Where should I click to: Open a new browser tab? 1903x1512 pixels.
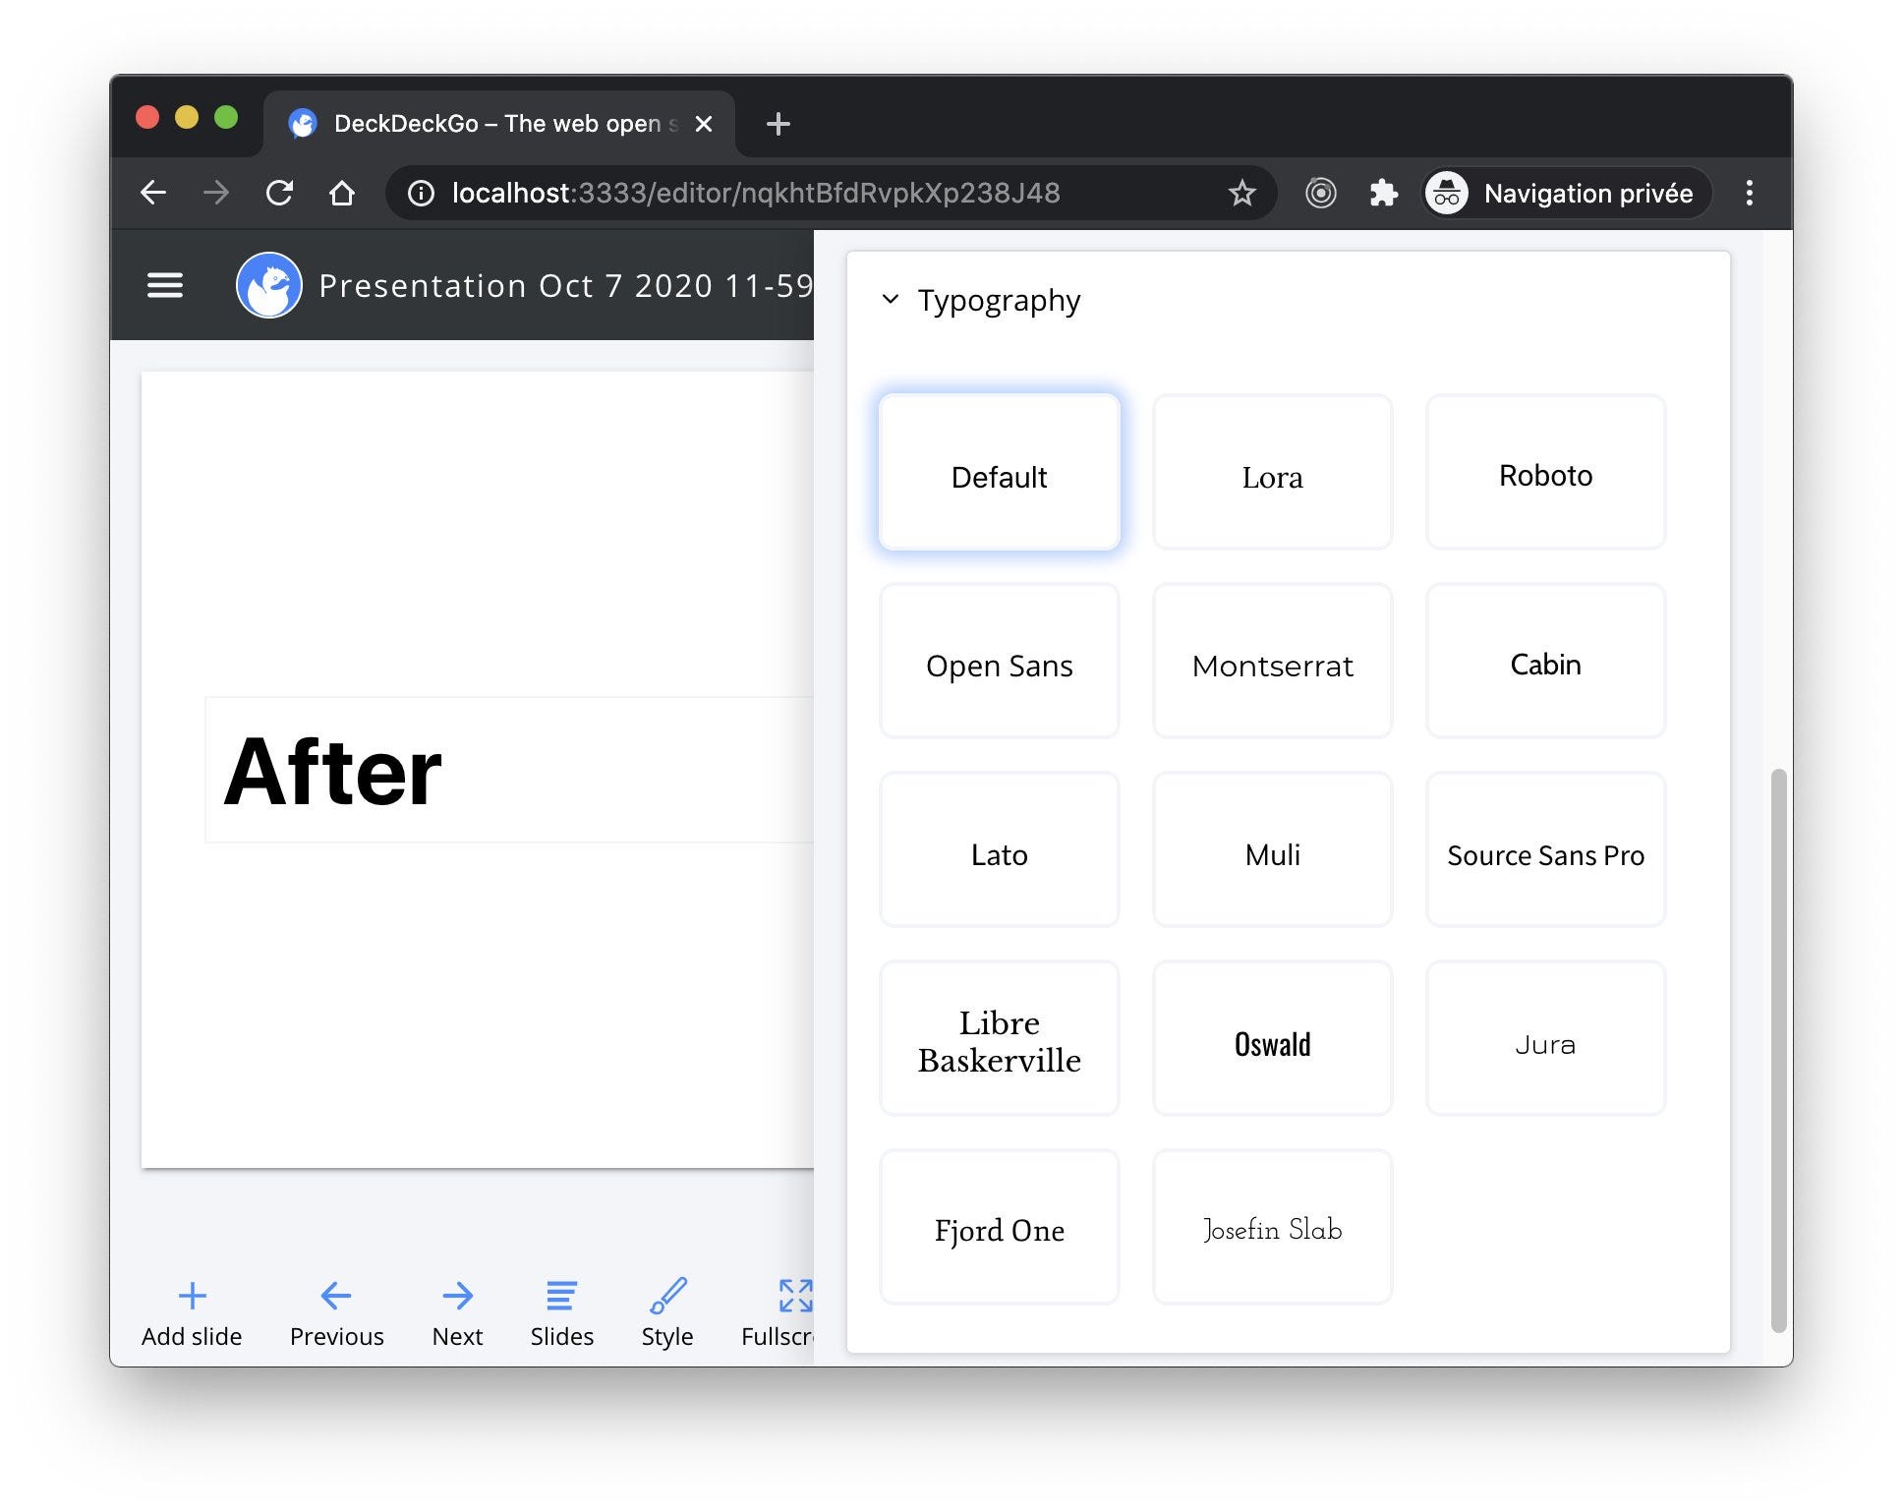[778, 124]
